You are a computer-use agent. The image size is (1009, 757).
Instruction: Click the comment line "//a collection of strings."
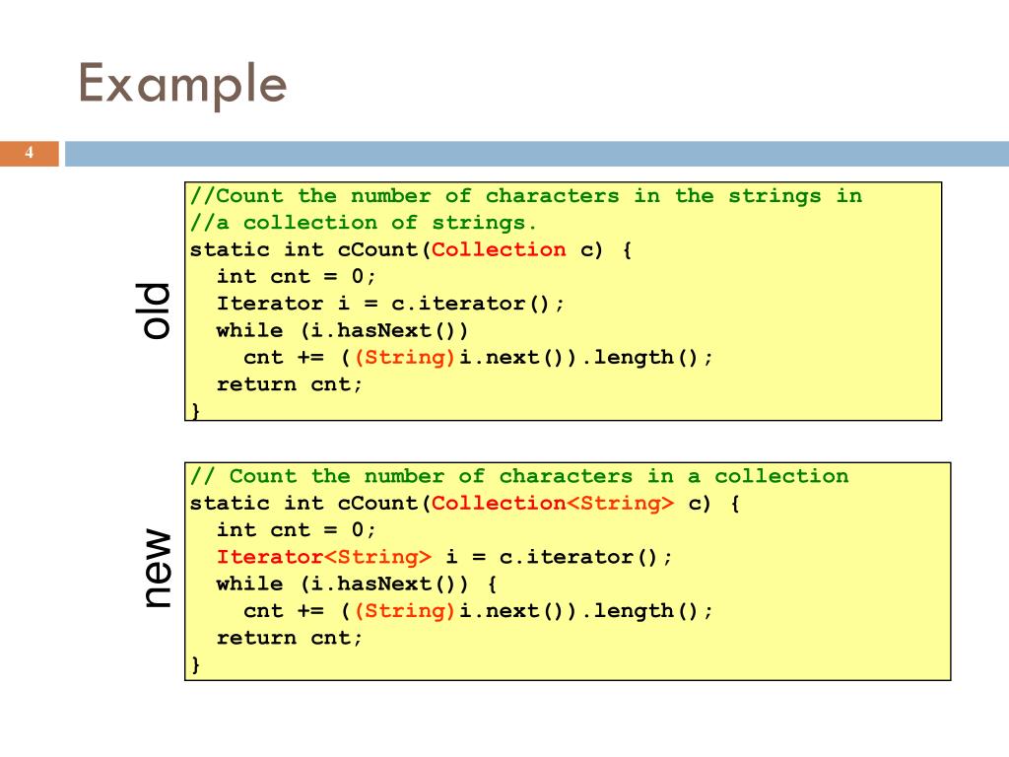pos(364,223)
